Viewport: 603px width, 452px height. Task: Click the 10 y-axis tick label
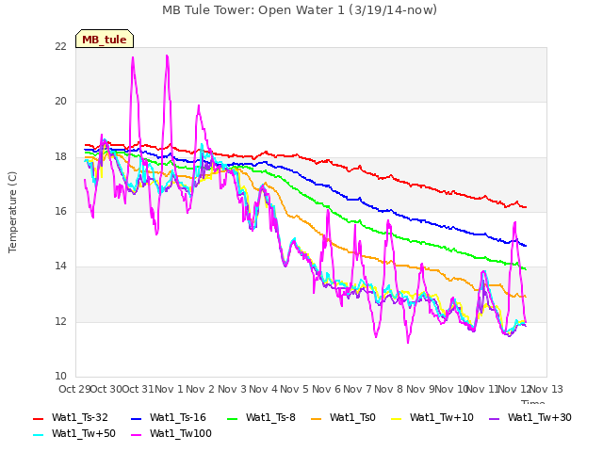click(x=60, y=376)
